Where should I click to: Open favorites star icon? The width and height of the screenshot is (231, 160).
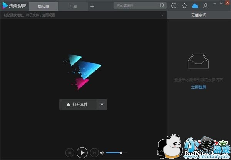point(184,6)
